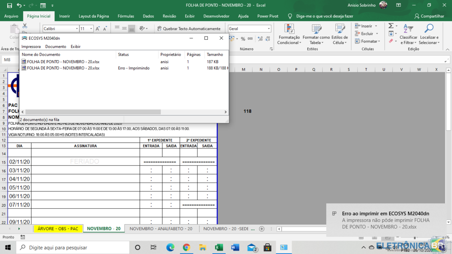
Task: Click the Compartilhar button
Action: [x=429, y=16]
